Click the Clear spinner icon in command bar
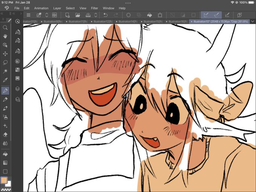Viewport: 256px width, 192px height. [128, 15]
